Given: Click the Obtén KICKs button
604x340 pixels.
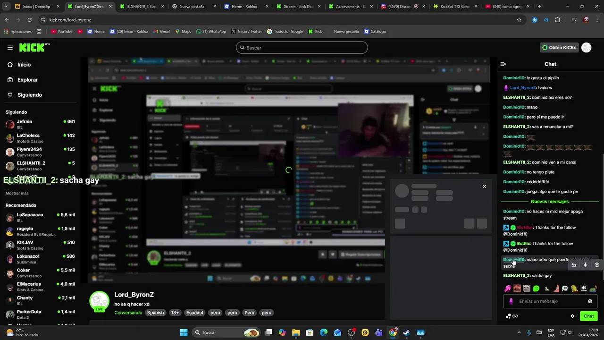Looking at the screenshot, I should click(559, 48).
